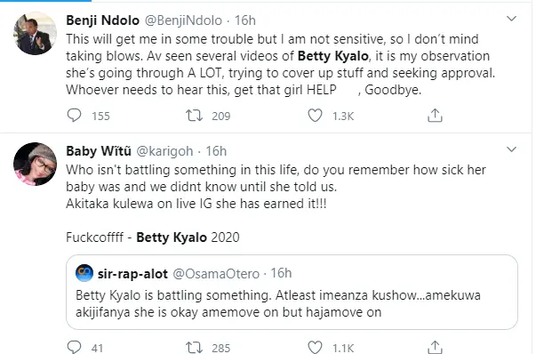Retweet Baby Wĩtũ's tweet
This screenshot has width=536, height=354.
[194, 347]
